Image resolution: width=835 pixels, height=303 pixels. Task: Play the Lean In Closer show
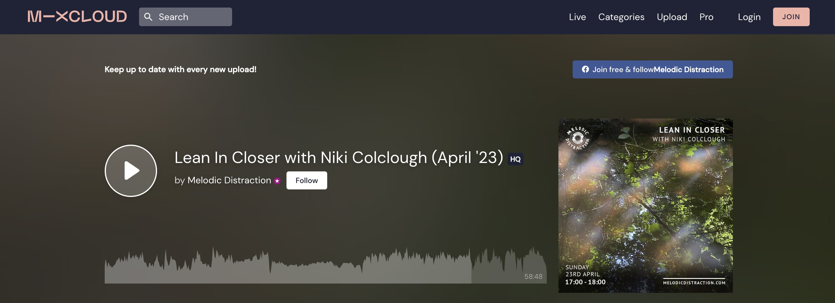point(131,171)
